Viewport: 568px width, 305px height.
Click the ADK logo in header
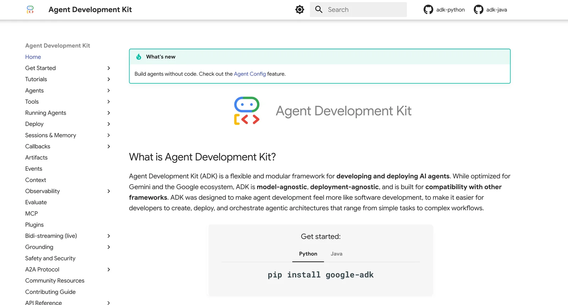(30, 10)
